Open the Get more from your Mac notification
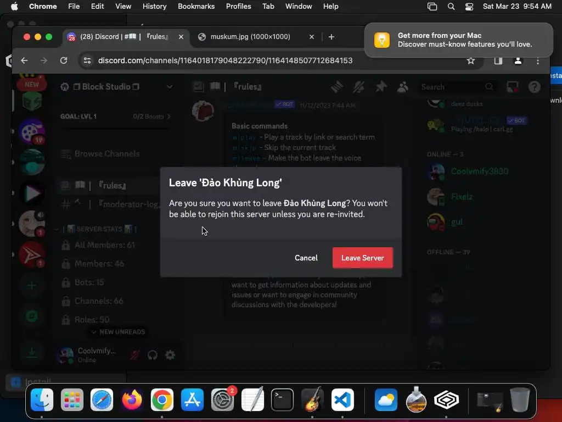The height and width of the screenshot is (422, 562). (458, 40)
